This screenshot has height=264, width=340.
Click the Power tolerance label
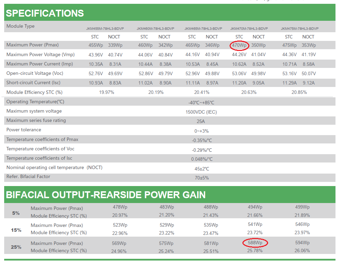tap(24, 130)
